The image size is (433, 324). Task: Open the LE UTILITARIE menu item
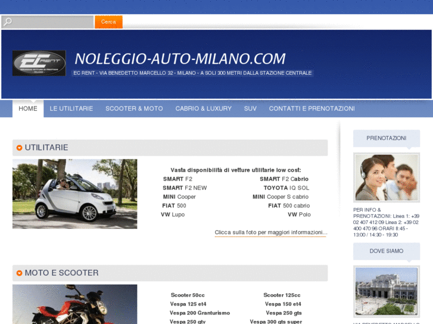point(71,108)
